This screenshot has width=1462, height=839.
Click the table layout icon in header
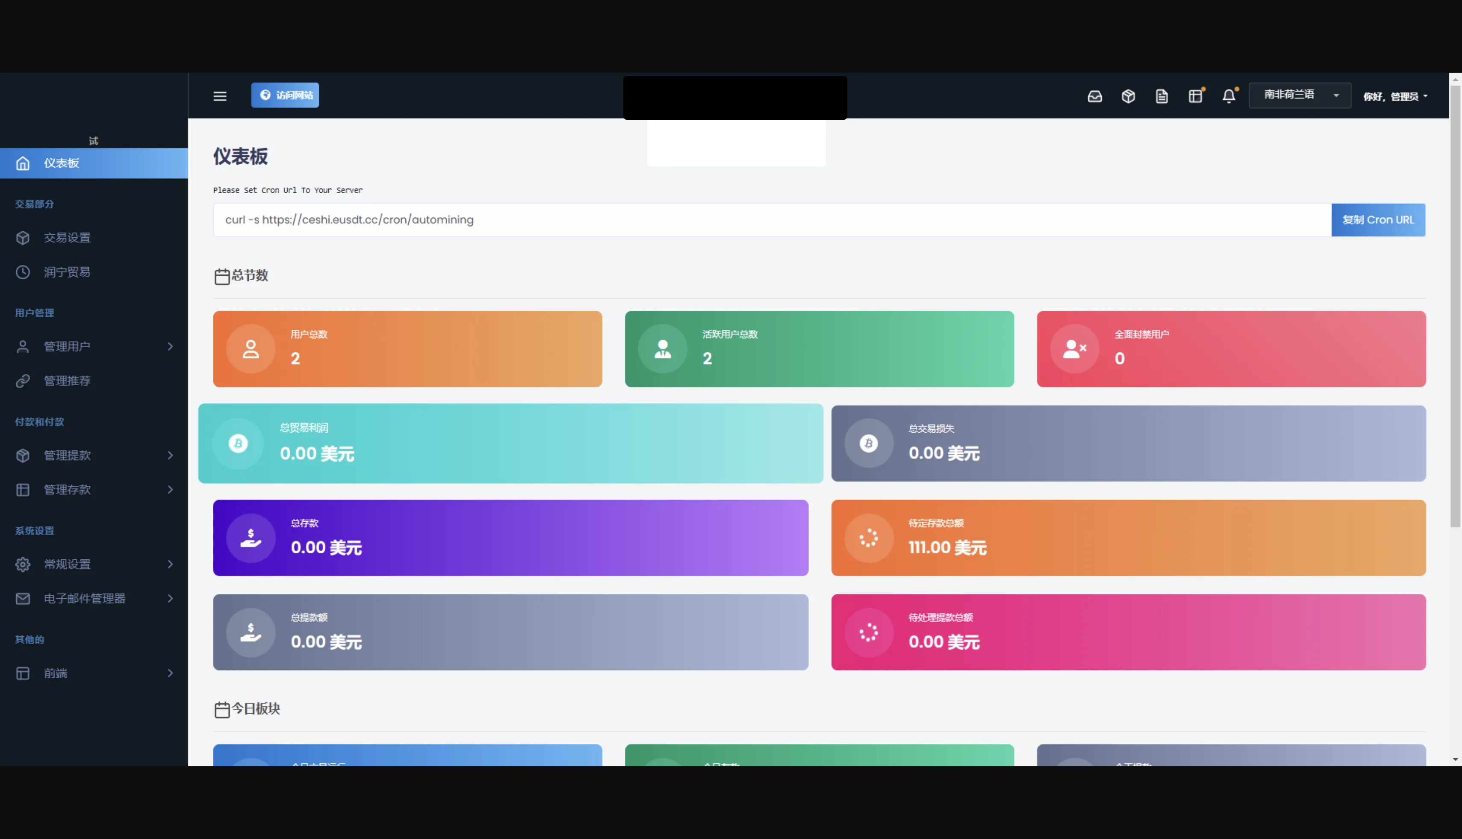(x=1195, y=96)
